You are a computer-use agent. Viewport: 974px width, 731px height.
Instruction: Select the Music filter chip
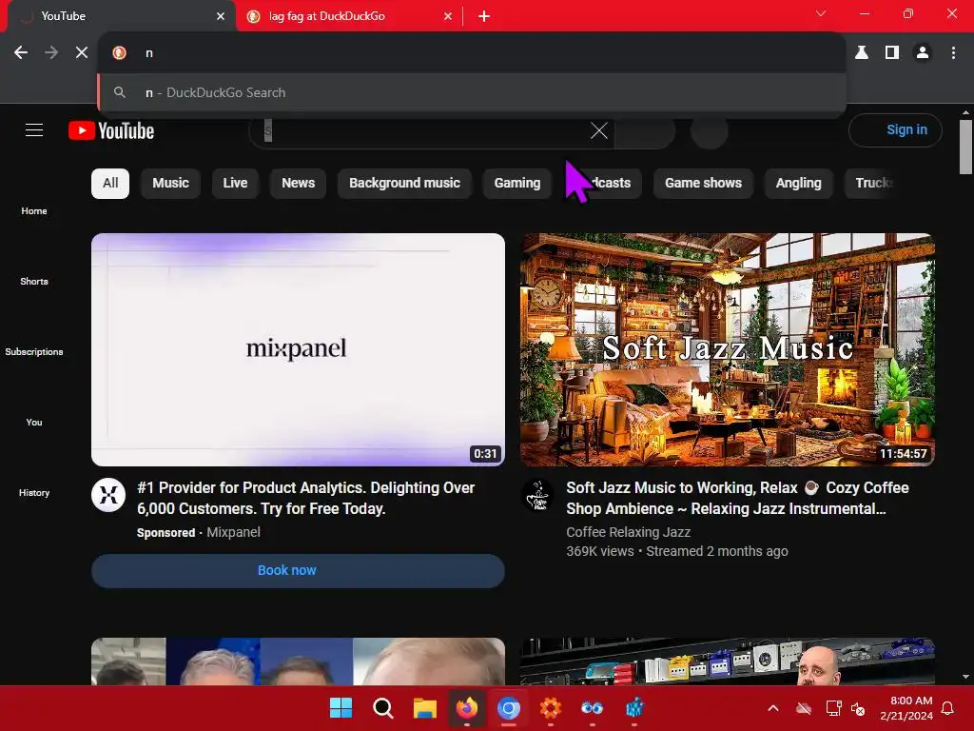click(171, 184)
